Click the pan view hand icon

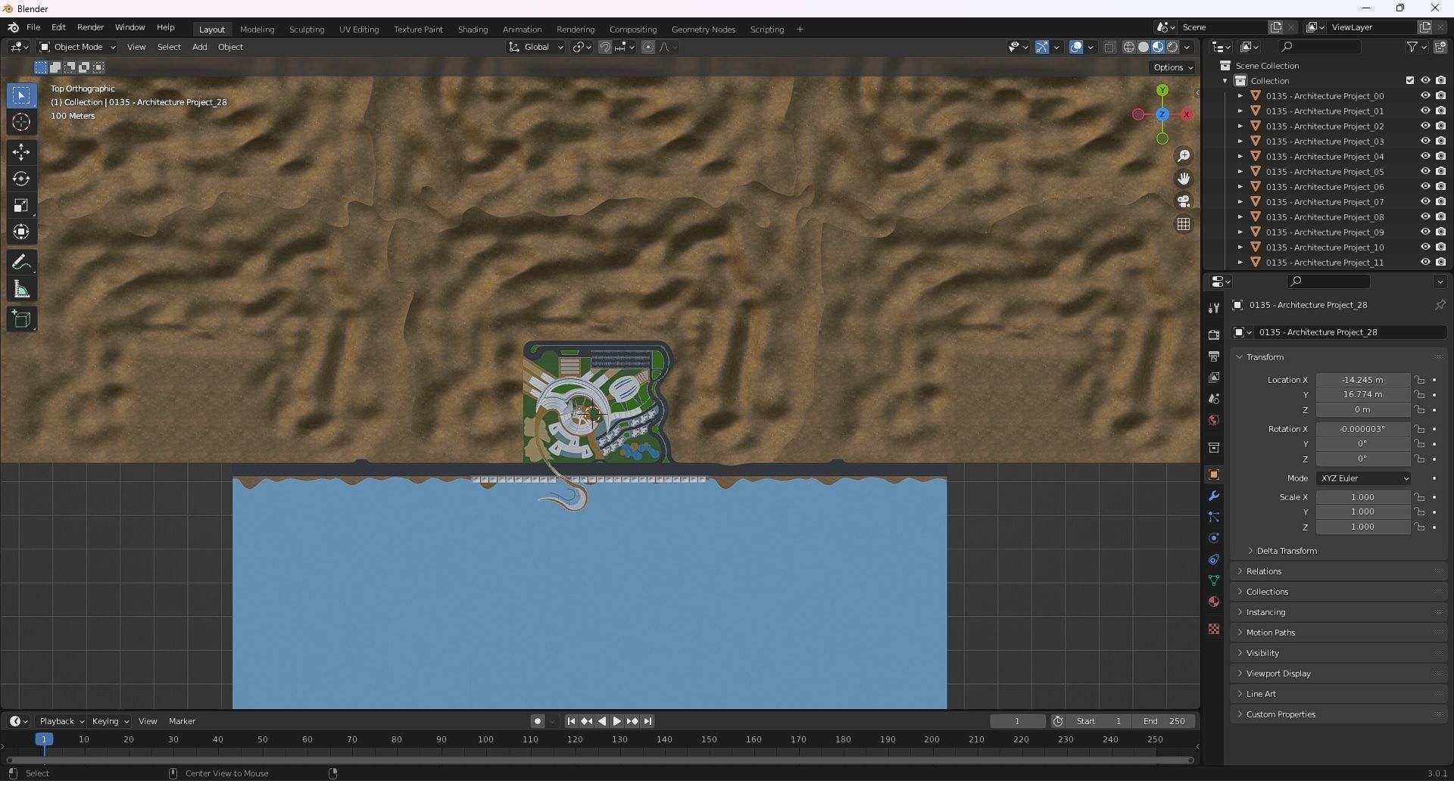[1184, 179]
